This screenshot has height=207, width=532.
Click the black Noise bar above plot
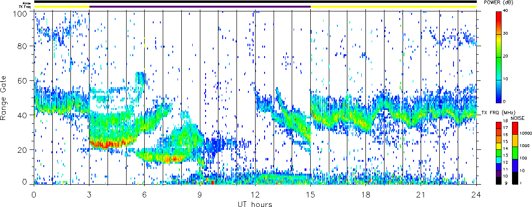tap(255, 2)
